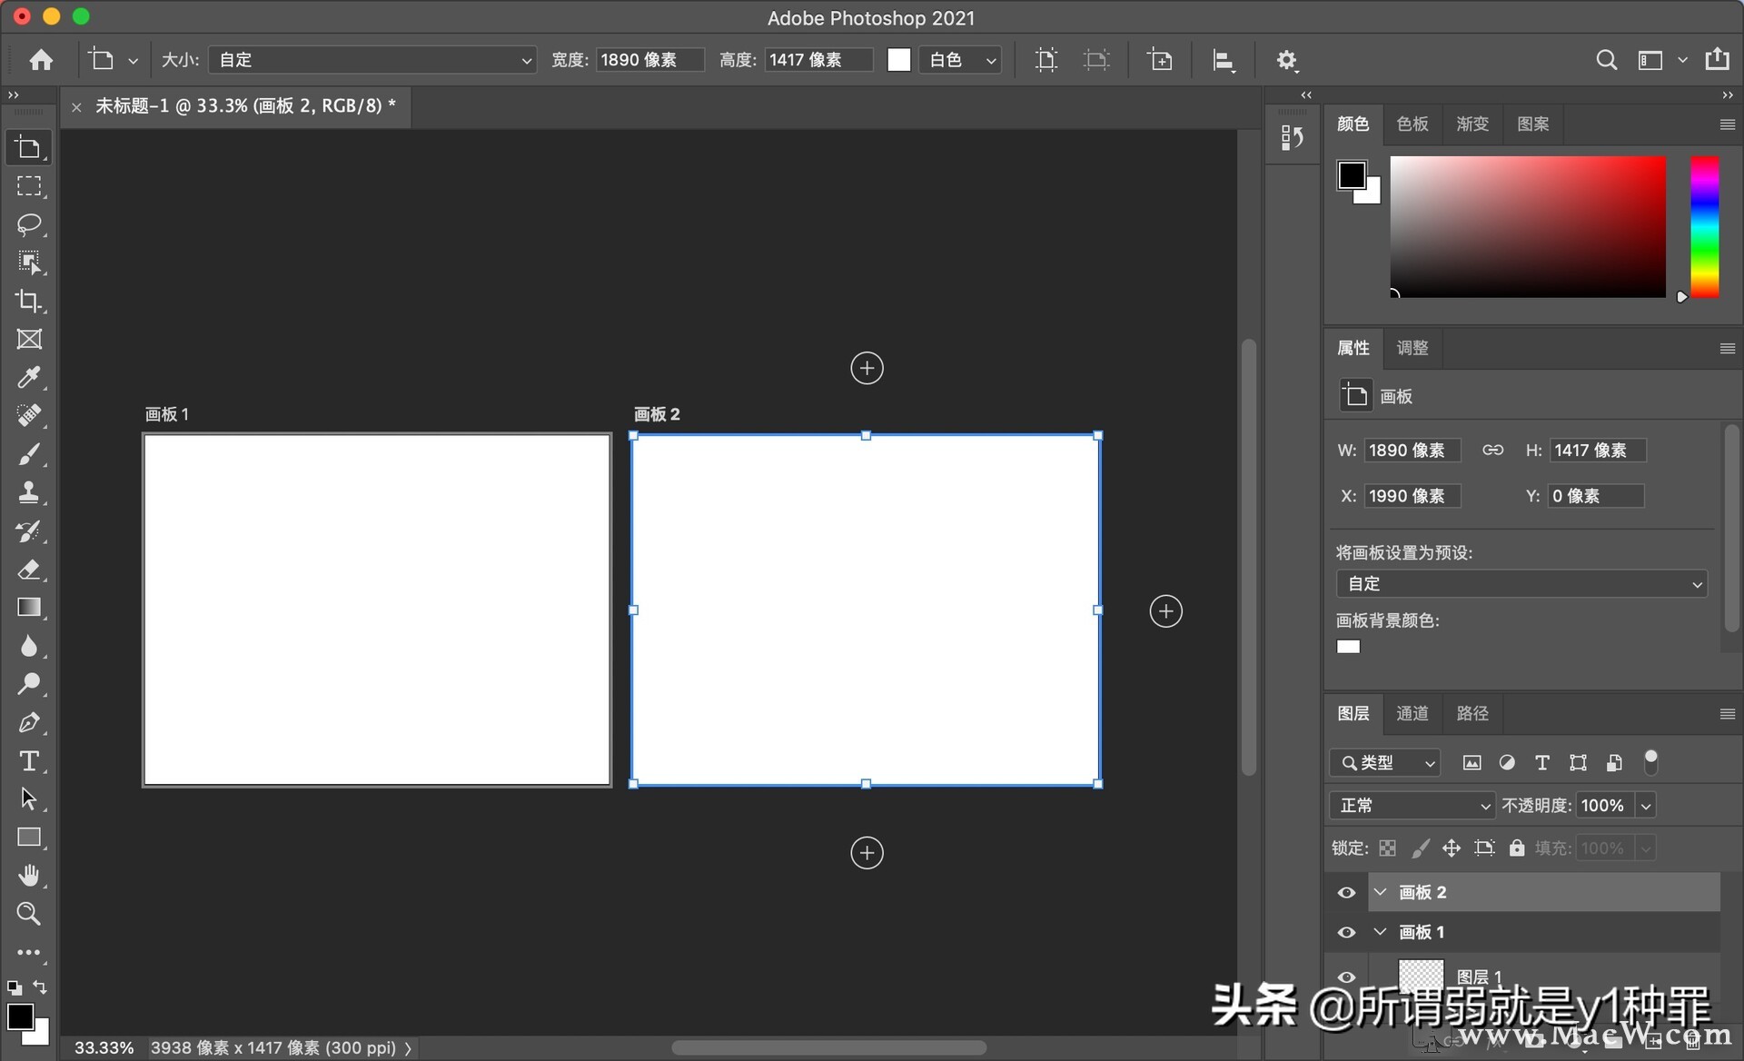Change the artboard background color swatch
Viewport: 1744px width, 1061px height.
pyautogui.click(x=1348, y=646)
